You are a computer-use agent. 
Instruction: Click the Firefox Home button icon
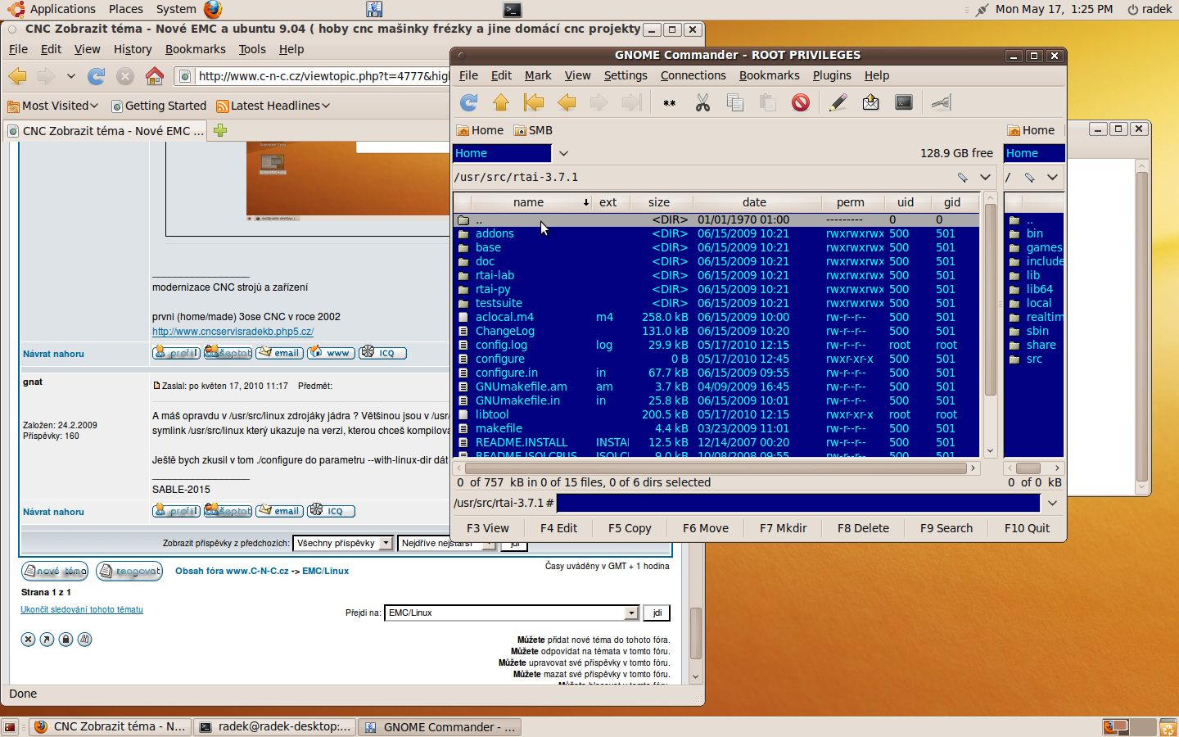tap(154, 76)
